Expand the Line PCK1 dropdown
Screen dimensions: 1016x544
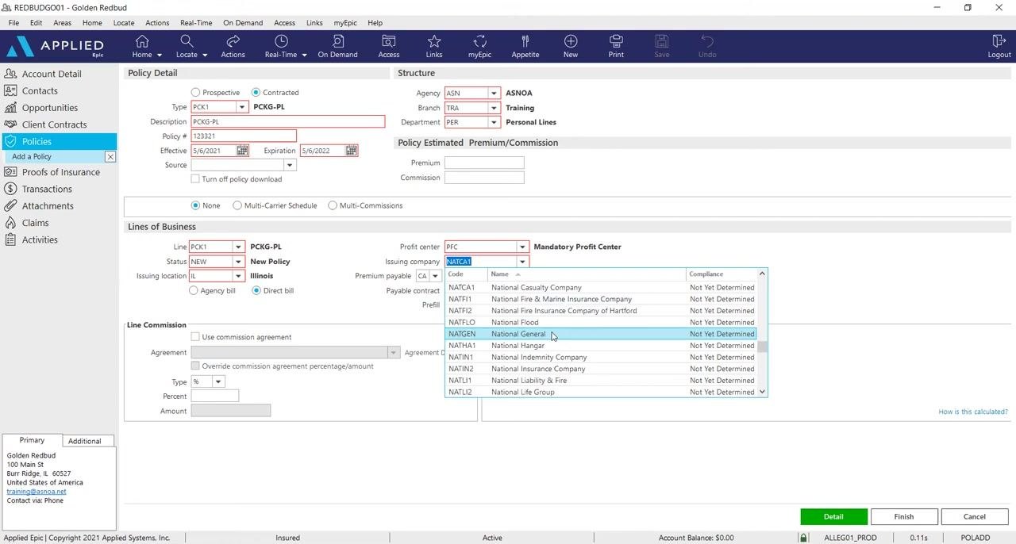coord(238,247)
